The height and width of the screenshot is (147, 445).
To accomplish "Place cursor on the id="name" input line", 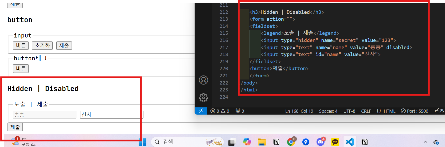I will (321, 54).
